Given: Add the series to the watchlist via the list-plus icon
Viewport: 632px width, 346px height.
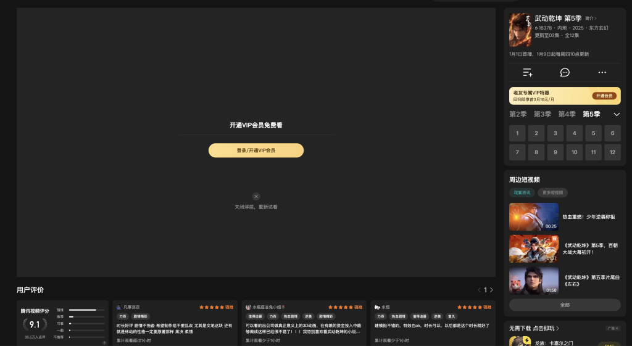Looking at the screenshot, I should [528, 73].
